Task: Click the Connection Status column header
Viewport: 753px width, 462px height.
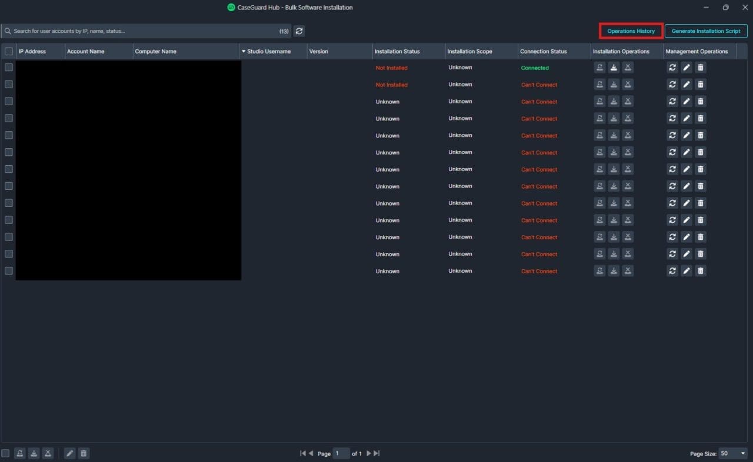Action: tap(543, 52)
